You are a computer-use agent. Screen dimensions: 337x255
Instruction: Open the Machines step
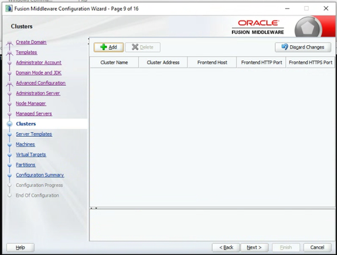pyautogui.click(x=26, y=144)
